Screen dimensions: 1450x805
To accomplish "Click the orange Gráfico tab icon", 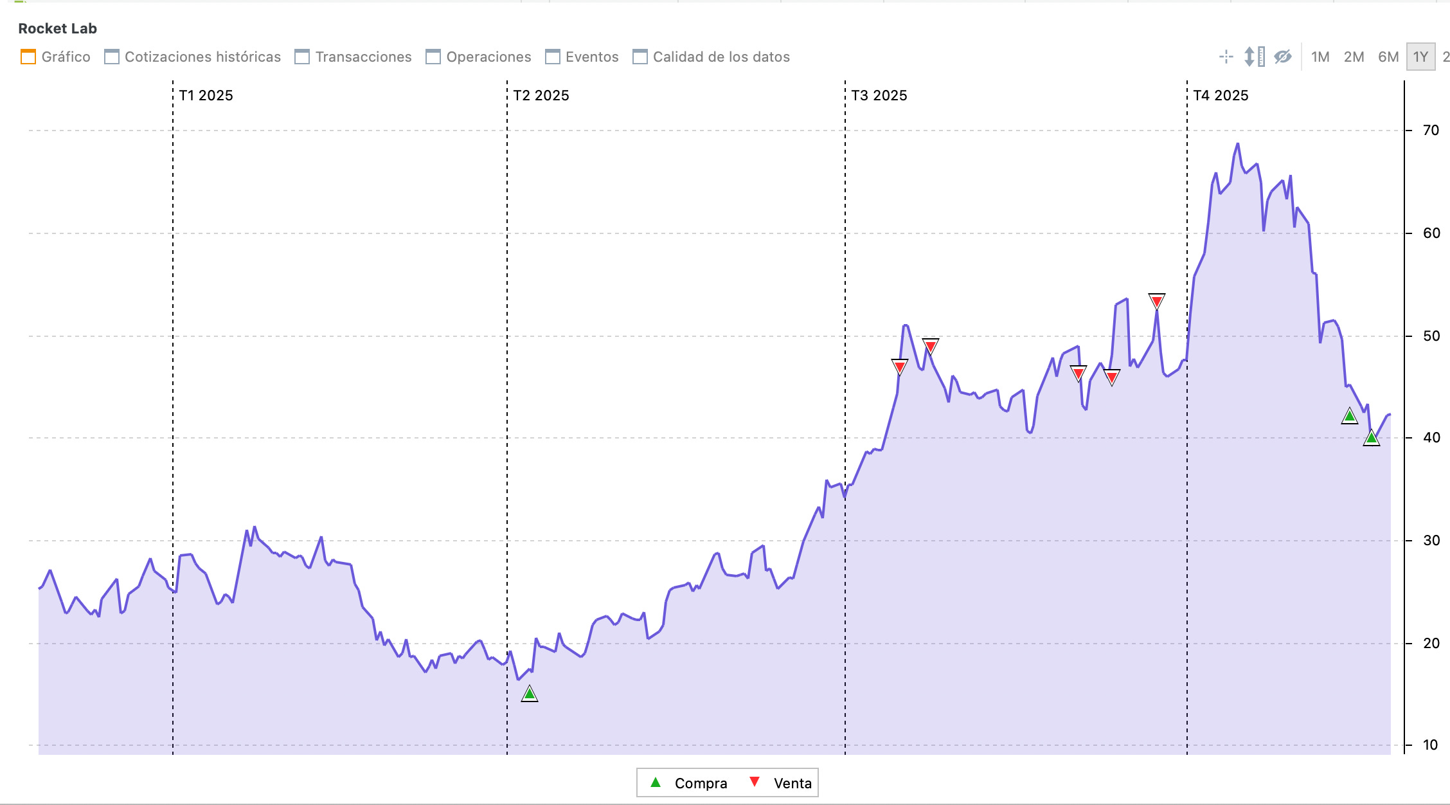I will click(28, 57).
